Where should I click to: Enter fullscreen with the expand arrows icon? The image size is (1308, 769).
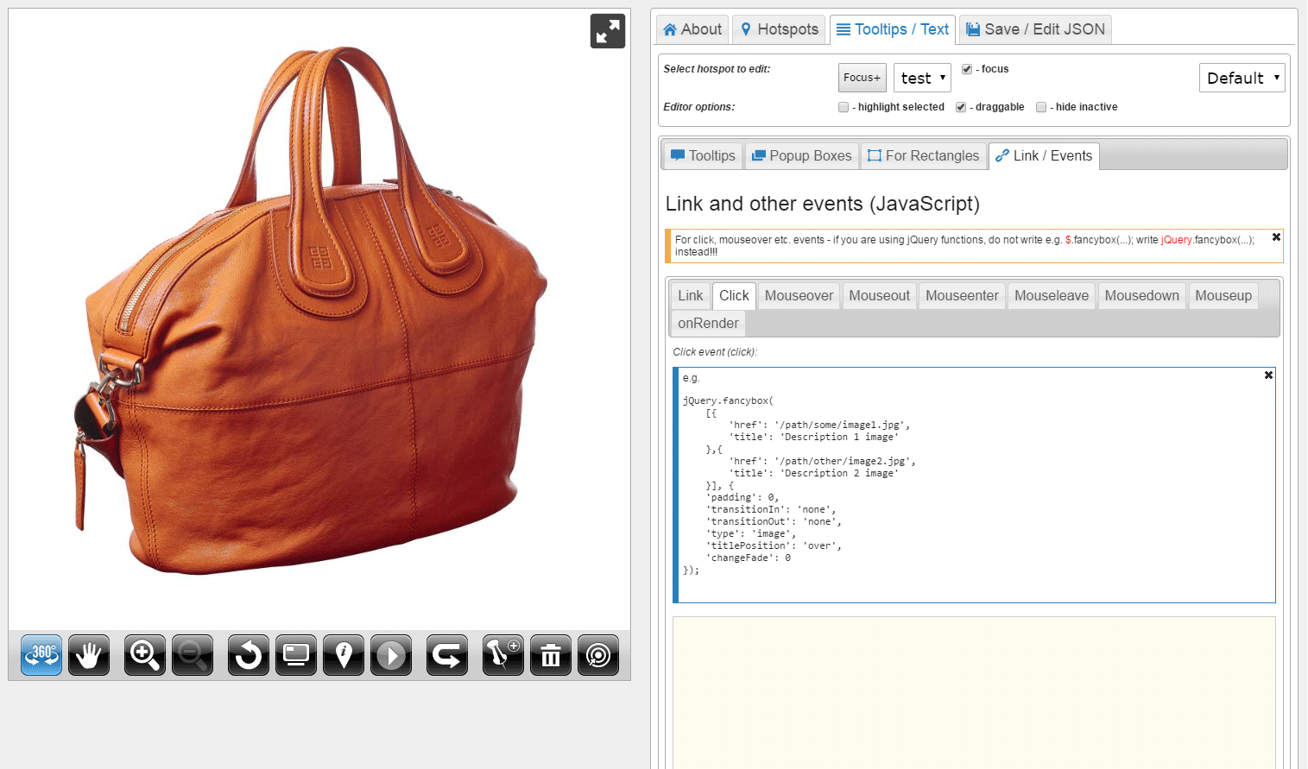coord(608,31)
